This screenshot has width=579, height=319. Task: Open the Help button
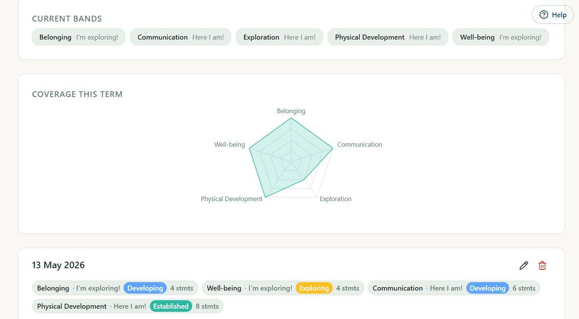[x=552, y=15]
